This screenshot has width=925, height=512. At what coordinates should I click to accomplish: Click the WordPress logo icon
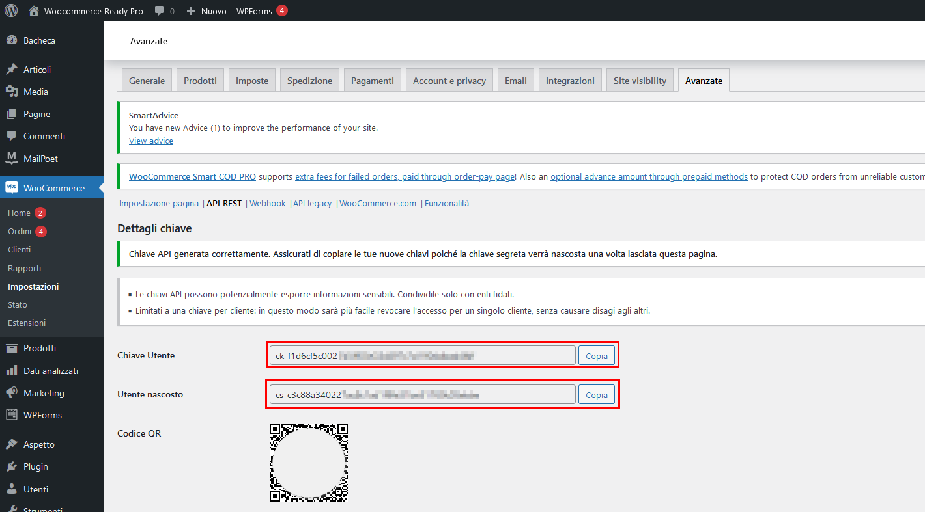click(11, 10)
